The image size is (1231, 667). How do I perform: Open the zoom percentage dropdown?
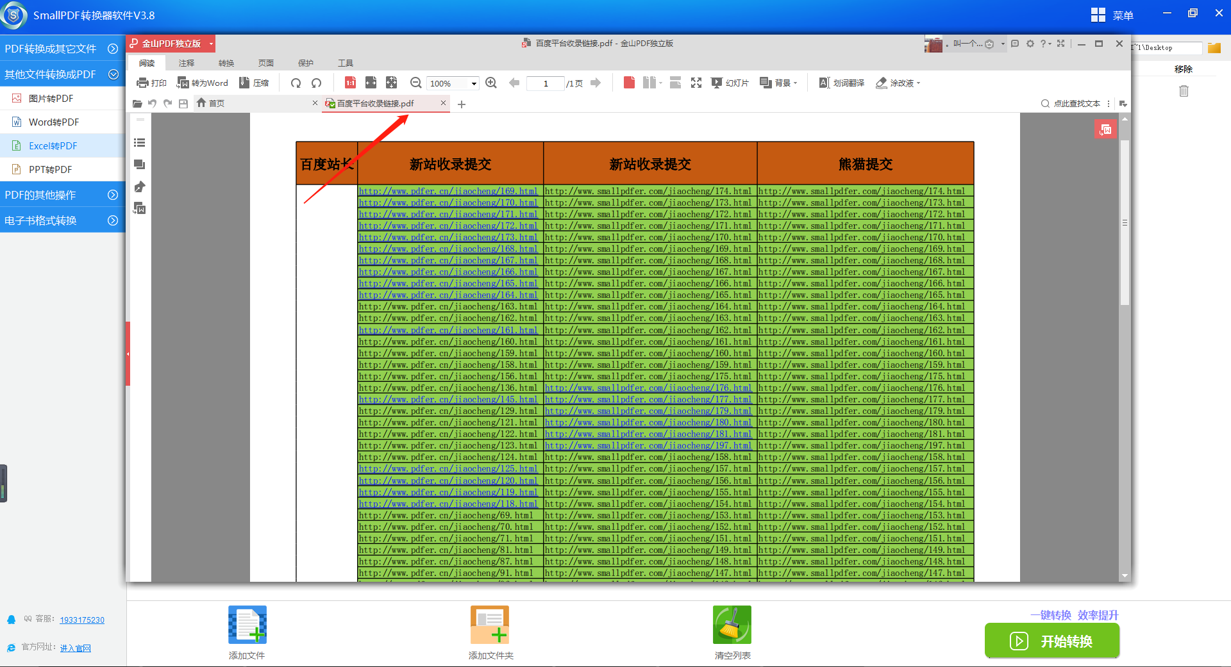[x=474, y=83]
